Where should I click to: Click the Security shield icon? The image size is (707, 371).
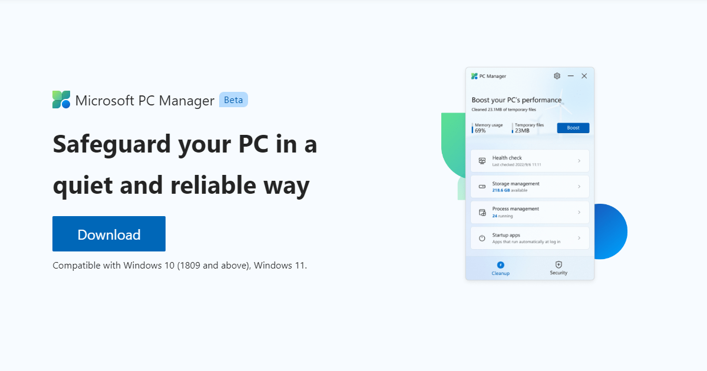(559, 265)
